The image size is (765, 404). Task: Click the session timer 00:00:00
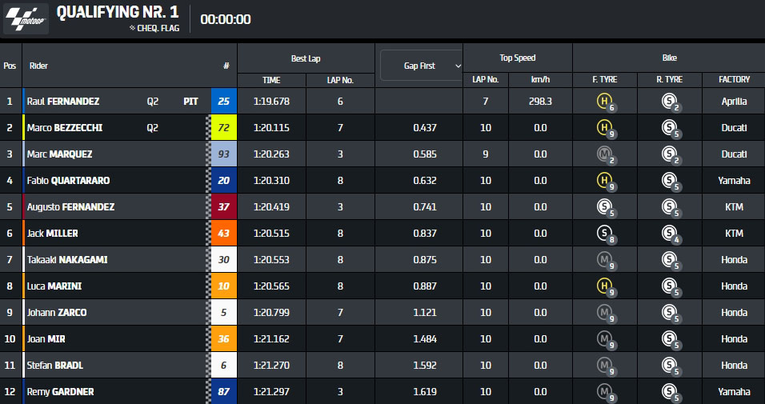tap(225, 20)
